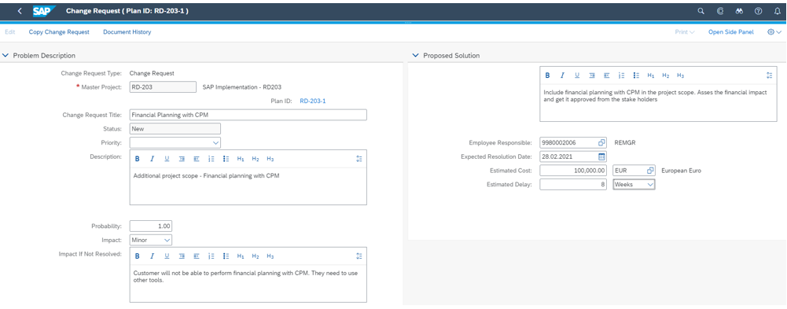787x309 pixels.
Task: Toggle bold in Impact If Not Resolved editor
Action: 137,256
